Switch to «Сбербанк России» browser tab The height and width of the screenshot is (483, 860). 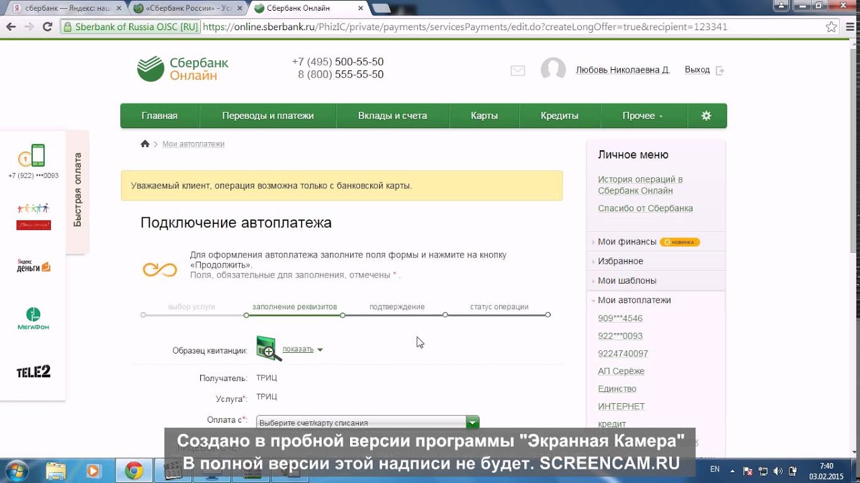click(187, 8)
